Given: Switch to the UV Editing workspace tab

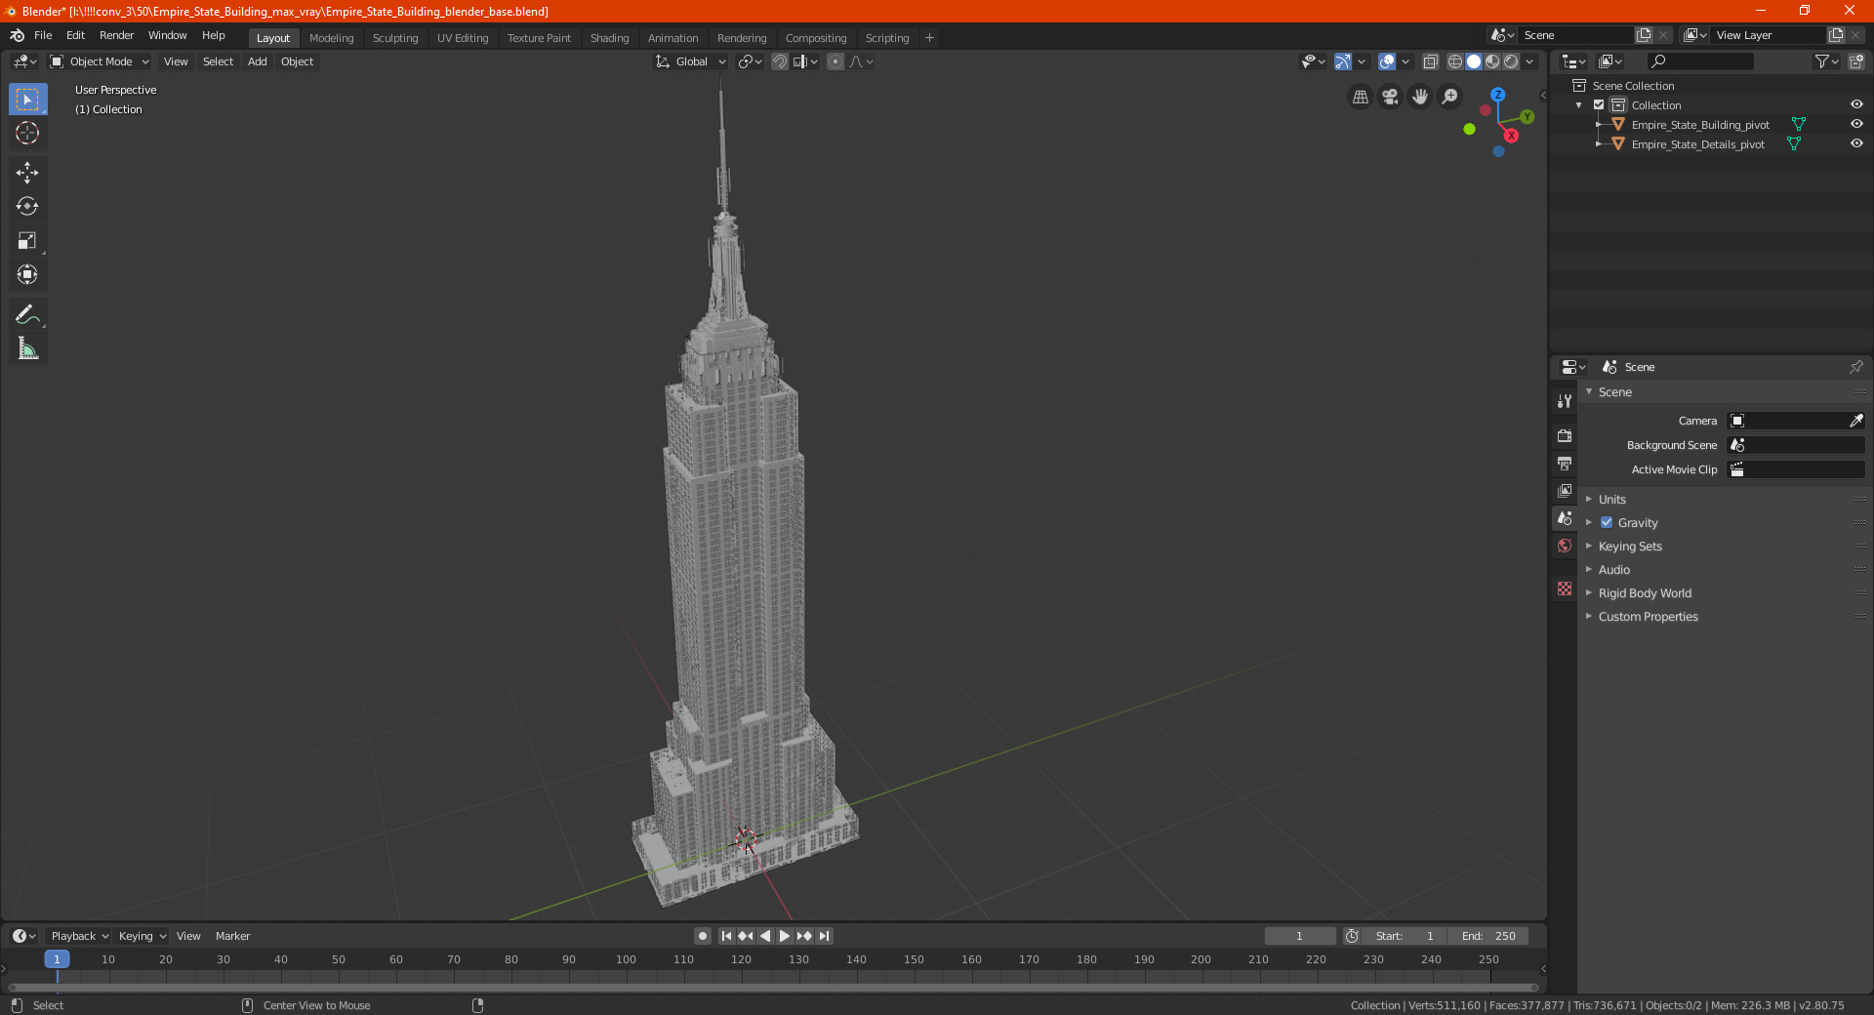Looking at the screenshot, I should point(463,38).
